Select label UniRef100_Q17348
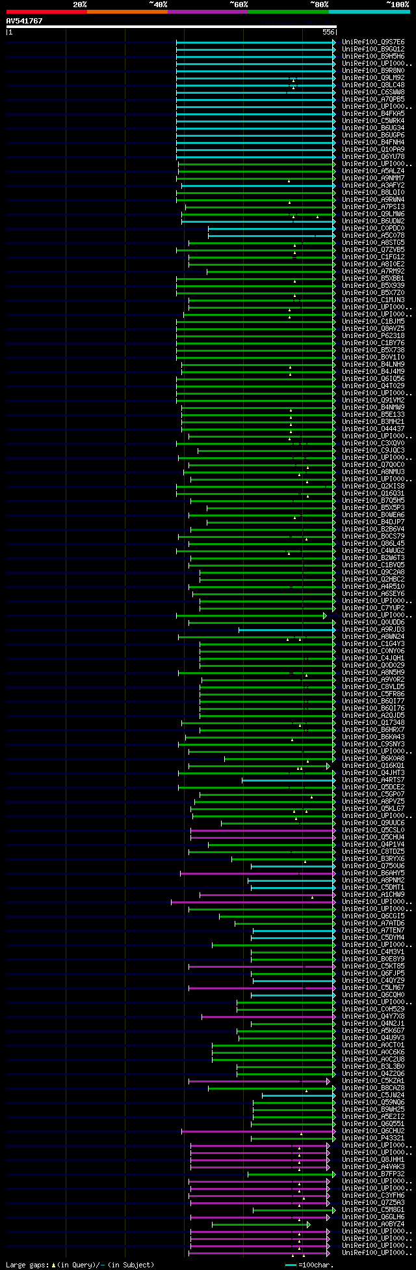The image size is (416, 1270). [x=373, y=722]
